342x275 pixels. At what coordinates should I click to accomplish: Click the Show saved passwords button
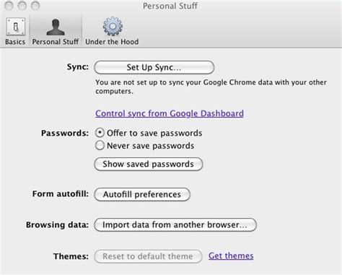149,164
